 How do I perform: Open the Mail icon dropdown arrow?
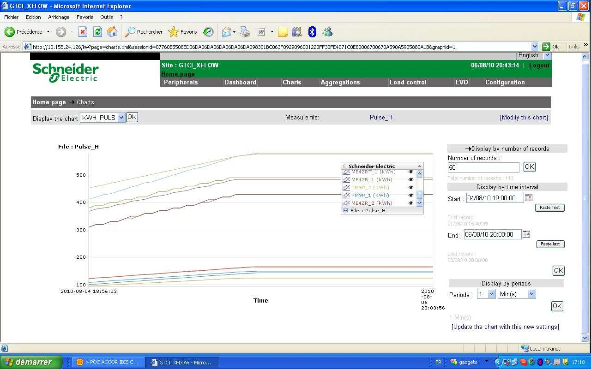coord(235,32)
